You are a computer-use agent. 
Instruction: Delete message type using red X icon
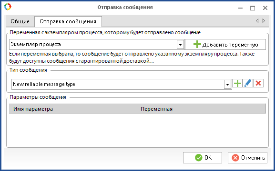coord(258,83)
